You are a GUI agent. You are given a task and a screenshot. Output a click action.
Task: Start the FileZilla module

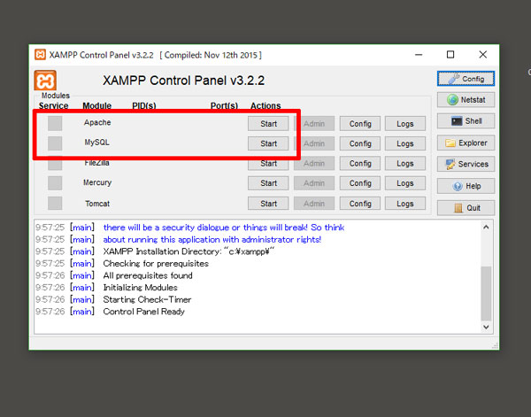pyautogui.click(x=268, y=163)
